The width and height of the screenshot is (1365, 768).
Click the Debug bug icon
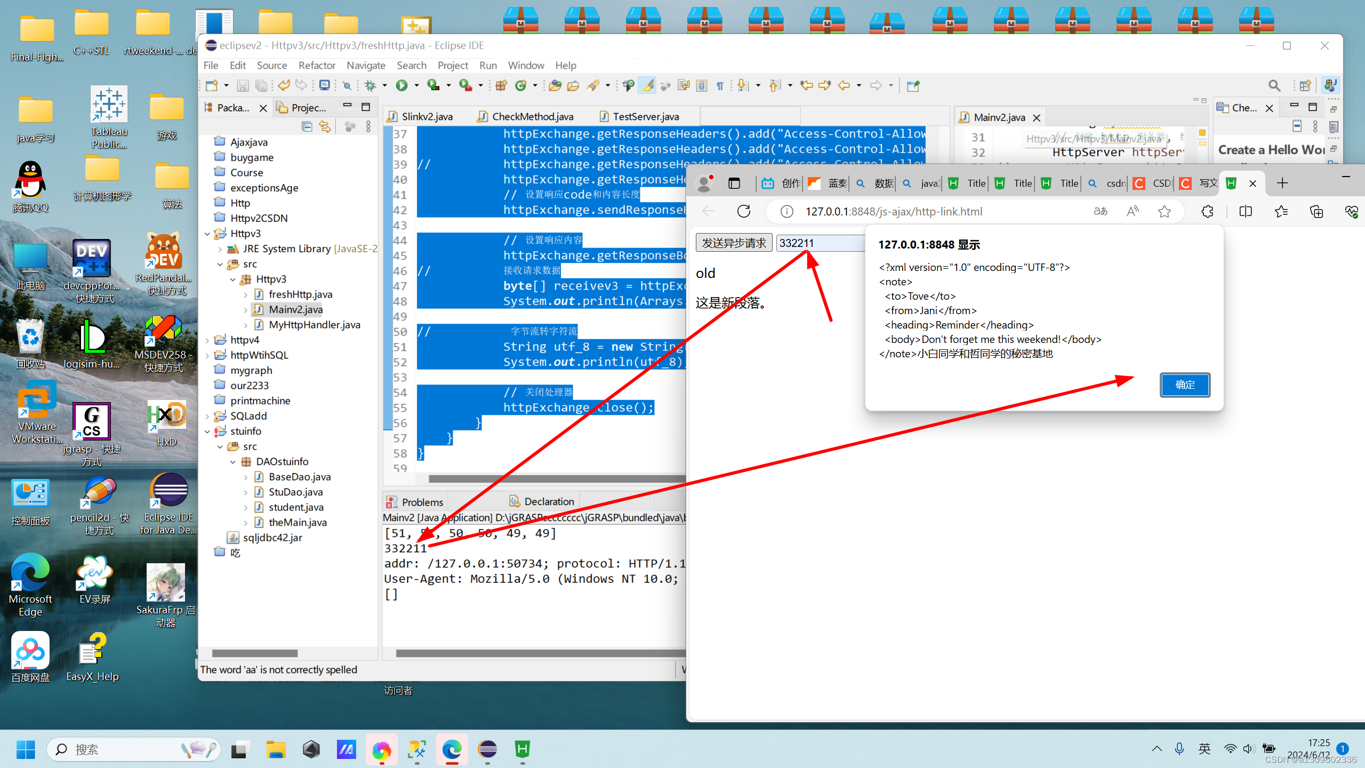point(370,85)
